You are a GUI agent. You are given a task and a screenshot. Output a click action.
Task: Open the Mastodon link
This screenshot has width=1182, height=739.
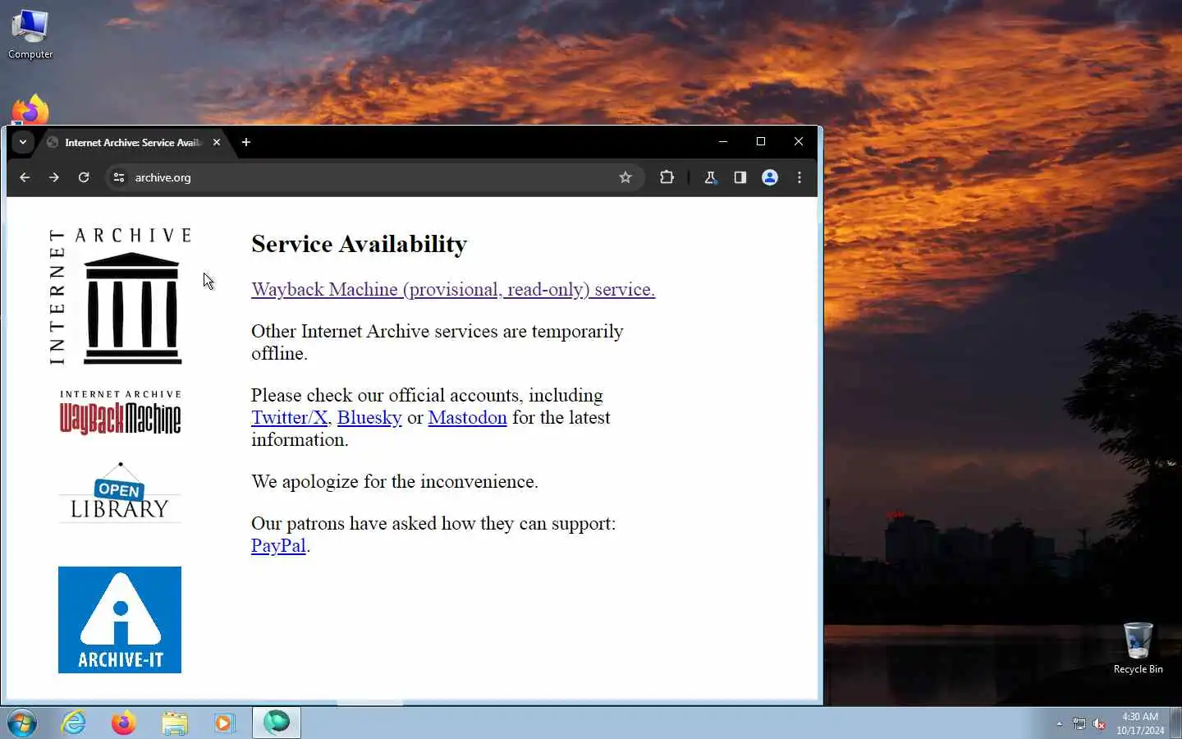(467, 417)
